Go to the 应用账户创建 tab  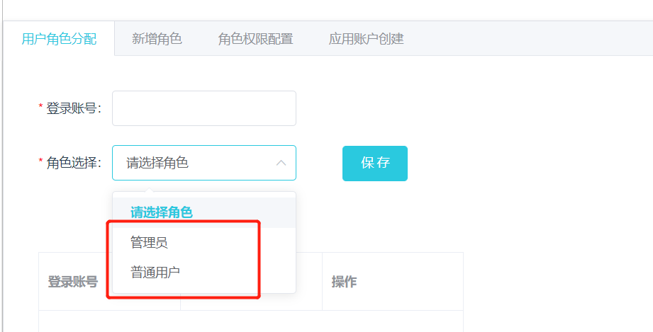(366, 39)
